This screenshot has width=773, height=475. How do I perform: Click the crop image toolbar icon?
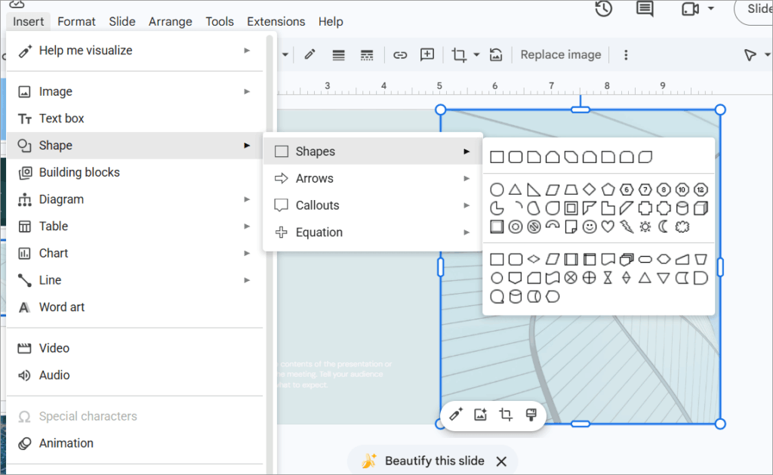(459, 55)
